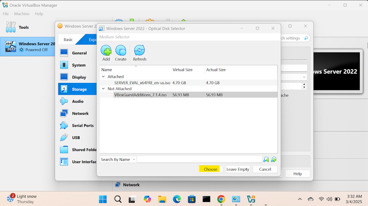
Task: Open Windows Start menu
Action: point(103,199)
